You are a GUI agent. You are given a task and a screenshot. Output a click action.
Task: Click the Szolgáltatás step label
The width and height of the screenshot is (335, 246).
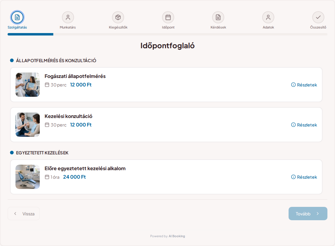click(x=17, y=27)
